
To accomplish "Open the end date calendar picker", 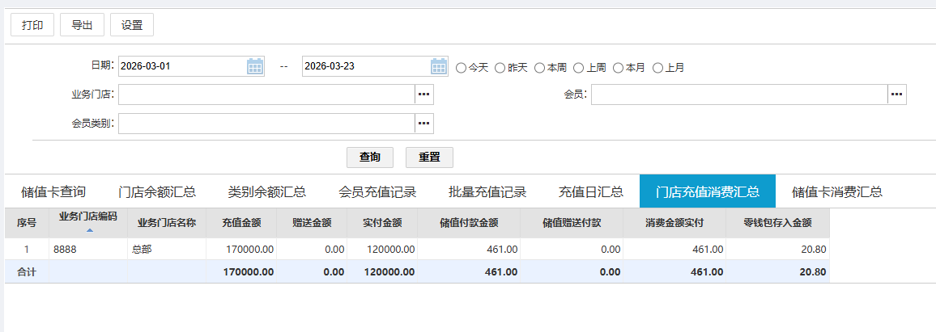I will [438, 66].
